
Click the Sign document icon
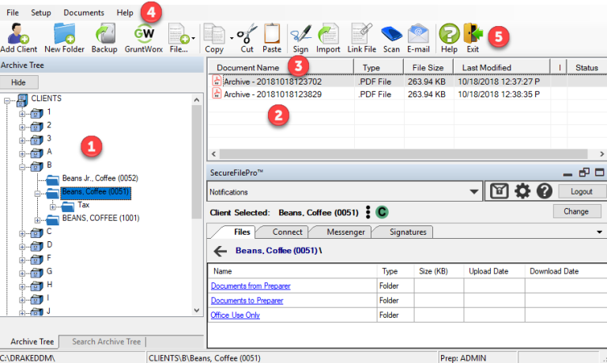click(300, 36)
